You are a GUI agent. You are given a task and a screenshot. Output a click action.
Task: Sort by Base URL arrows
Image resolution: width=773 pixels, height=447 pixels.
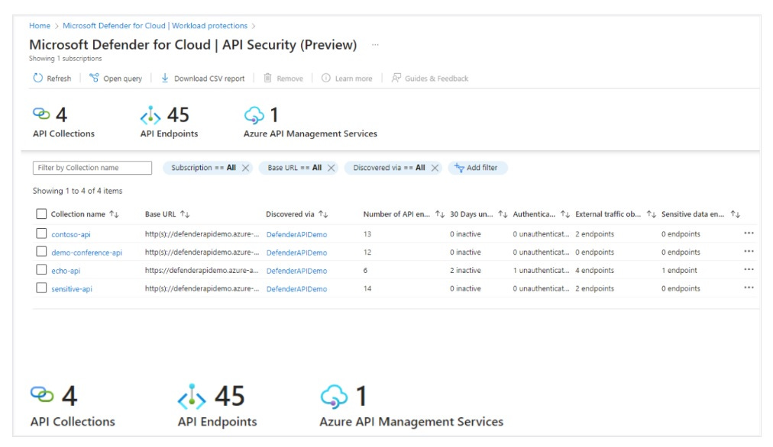[x=185, y=214]
